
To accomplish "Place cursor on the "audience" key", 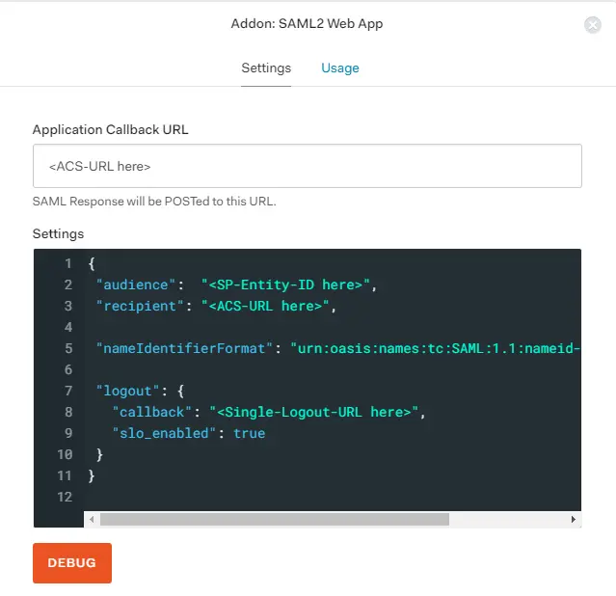I will coord(139,284).
